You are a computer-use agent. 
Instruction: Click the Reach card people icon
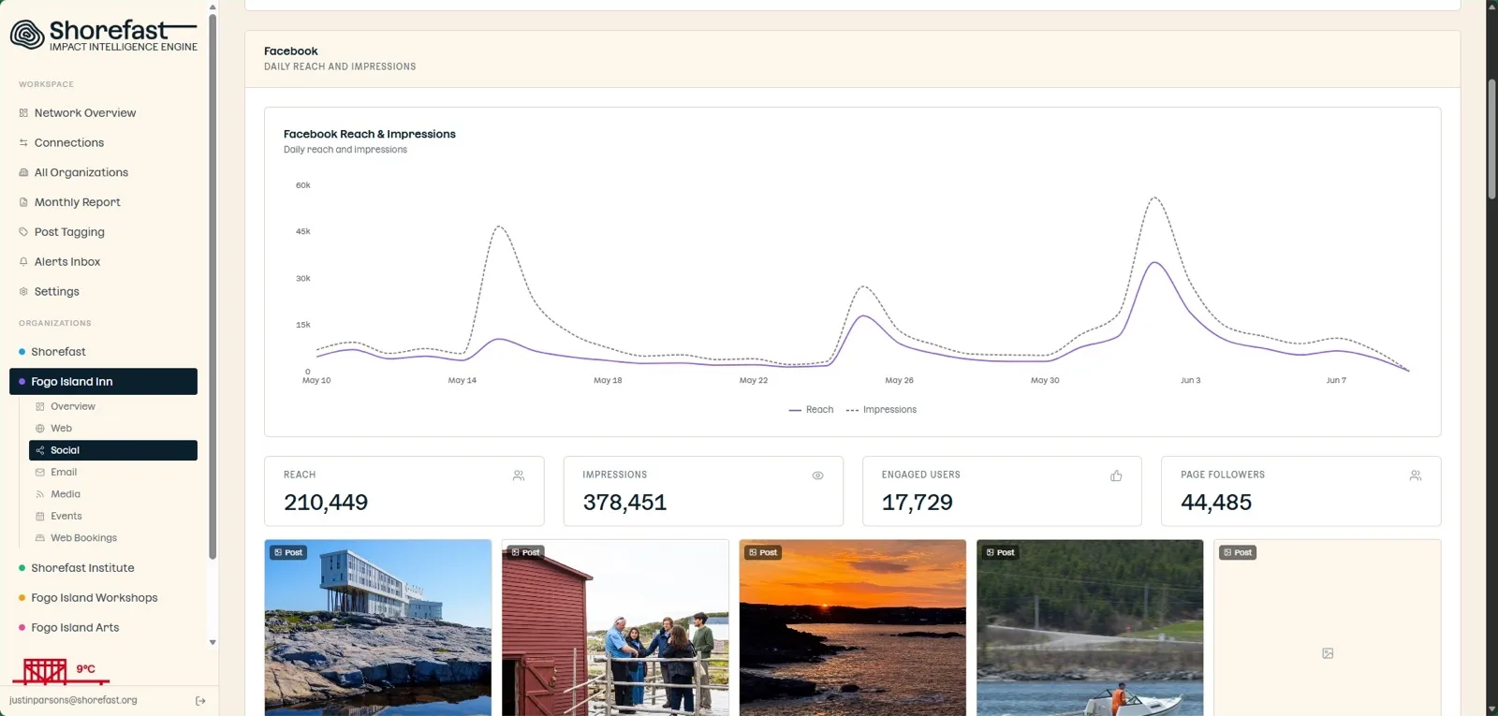coord(519,475)
